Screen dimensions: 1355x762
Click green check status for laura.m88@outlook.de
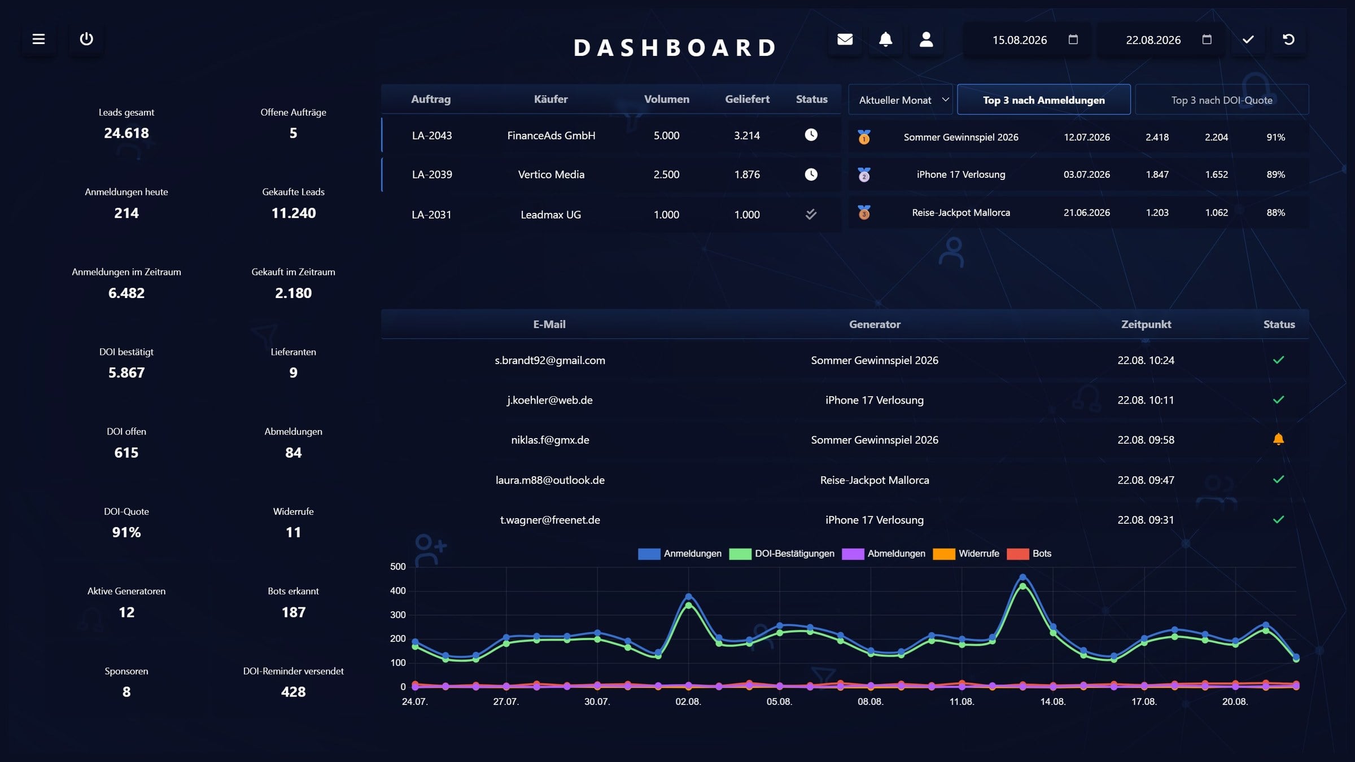[x=1279, y=479]
